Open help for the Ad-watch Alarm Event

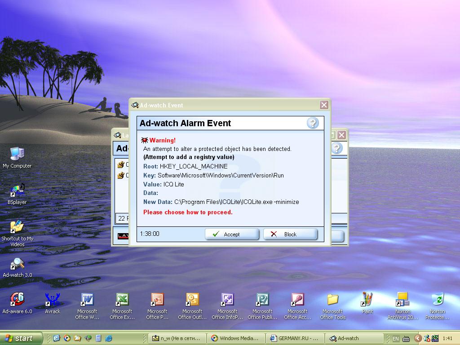(x=313, y=123)
